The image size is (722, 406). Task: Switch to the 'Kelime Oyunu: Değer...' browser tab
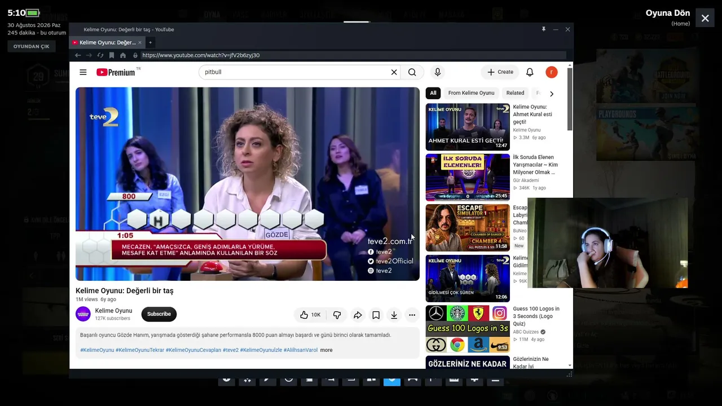point(107,42)
